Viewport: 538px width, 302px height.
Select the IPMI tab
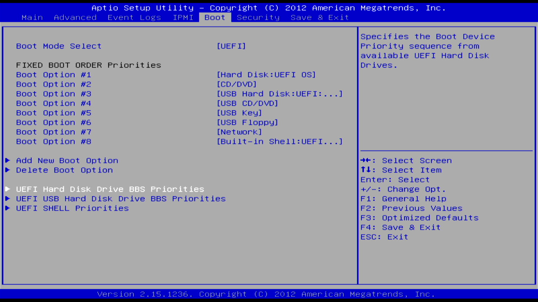(183, 18)
